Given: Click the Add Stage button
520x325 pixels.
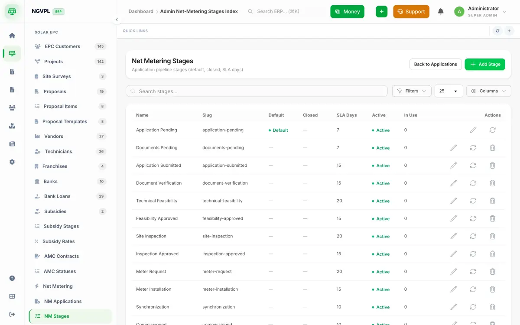Looking at the screenshot, I should (485, 64).
